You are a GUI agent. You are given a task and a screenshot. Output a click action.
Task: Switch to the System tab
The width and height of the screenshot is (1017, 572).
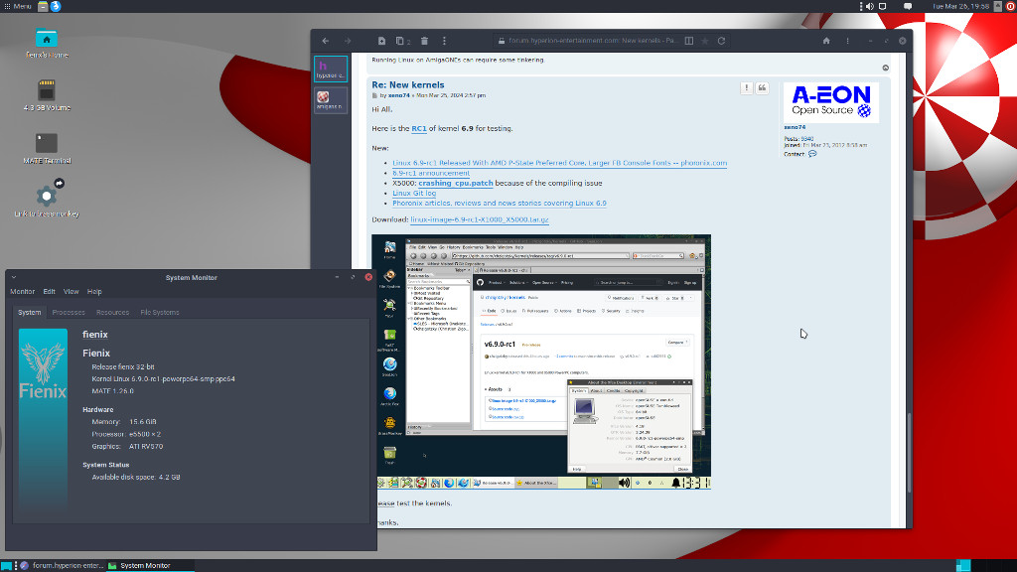(x=29, y=313)
